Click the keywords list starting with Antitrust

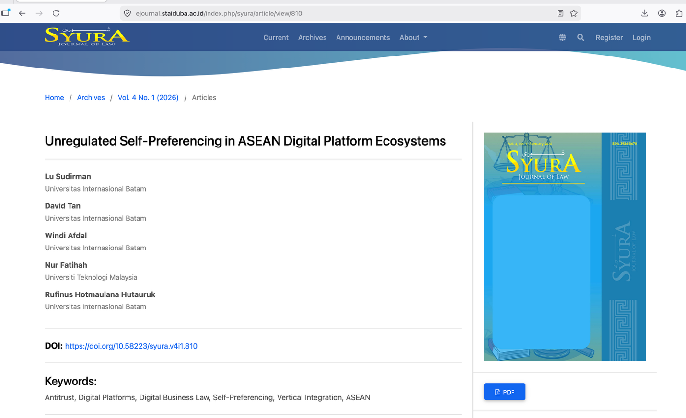[x=207, y=397]
